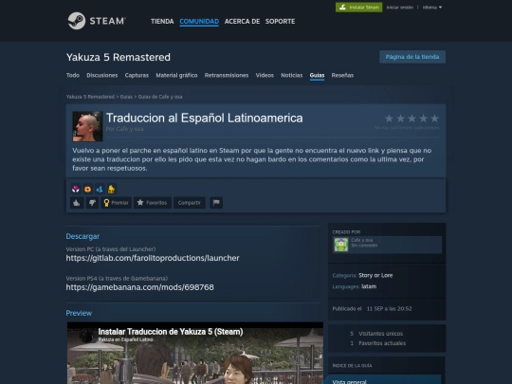Add guide to Favoritos

pyautogui.click(x=153, y=203)
